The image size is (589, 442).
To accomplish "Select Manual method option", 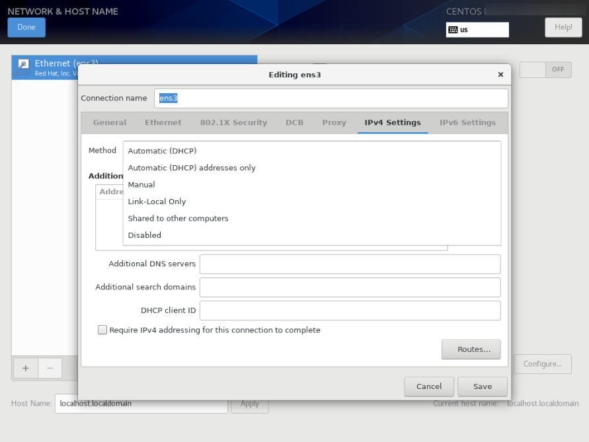I will click(x=312, y=185).
